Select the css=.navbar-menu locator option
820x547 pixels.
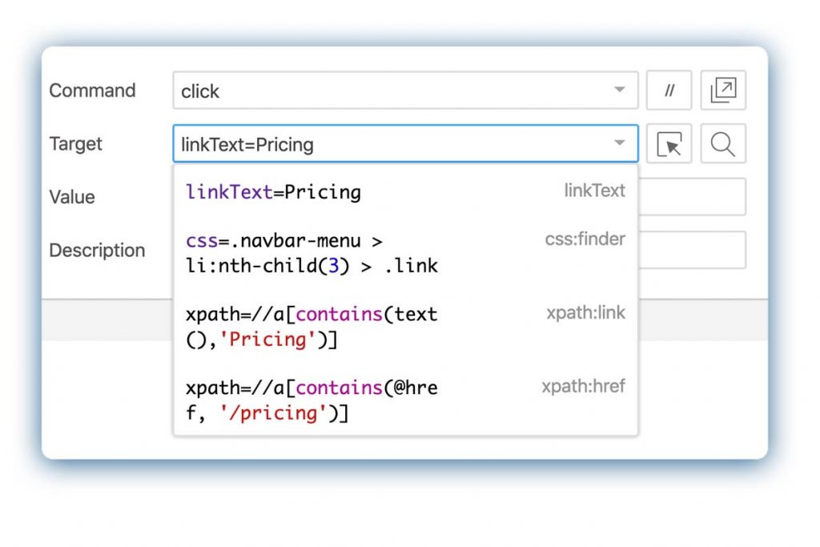pyautogui.click(x=312, y=252)
